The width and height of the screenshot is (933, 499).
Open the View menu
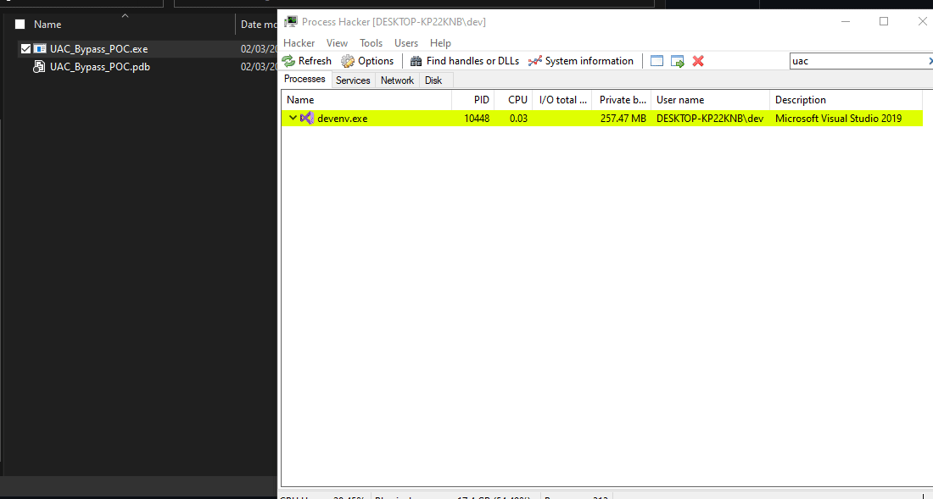pyautogui.click(x=337, y=42)
